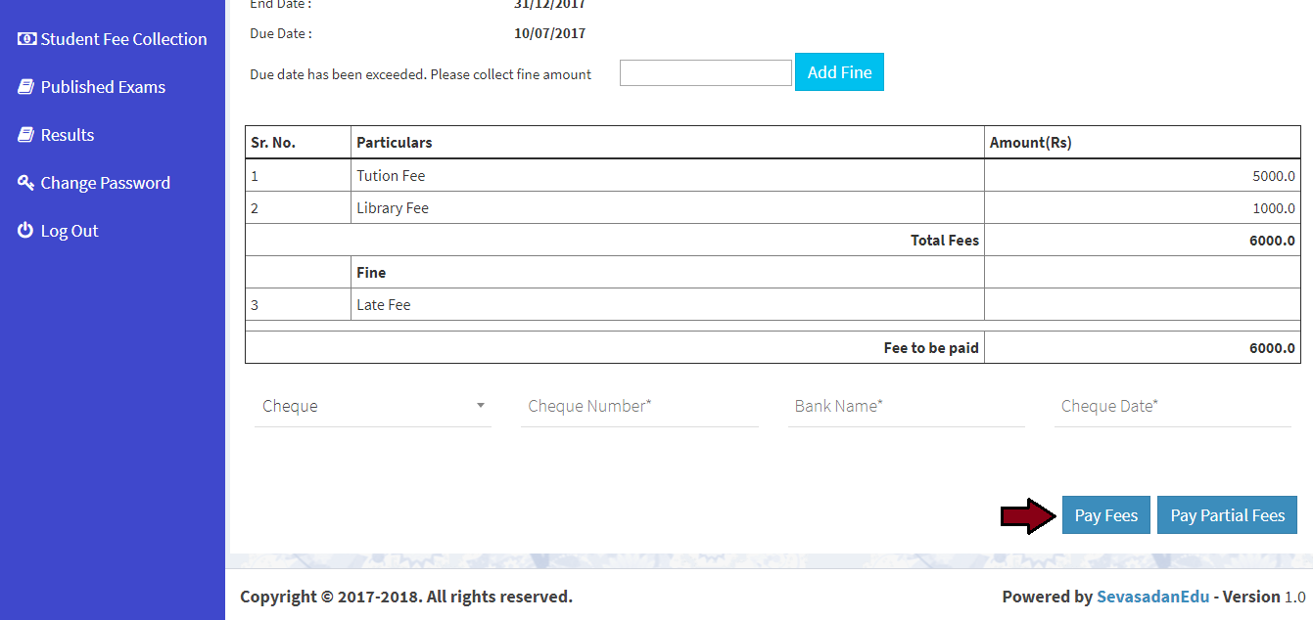The width and height of the screenshot is (1313, 620).
Task: Click the book icon next to Results
Action: 26,135
